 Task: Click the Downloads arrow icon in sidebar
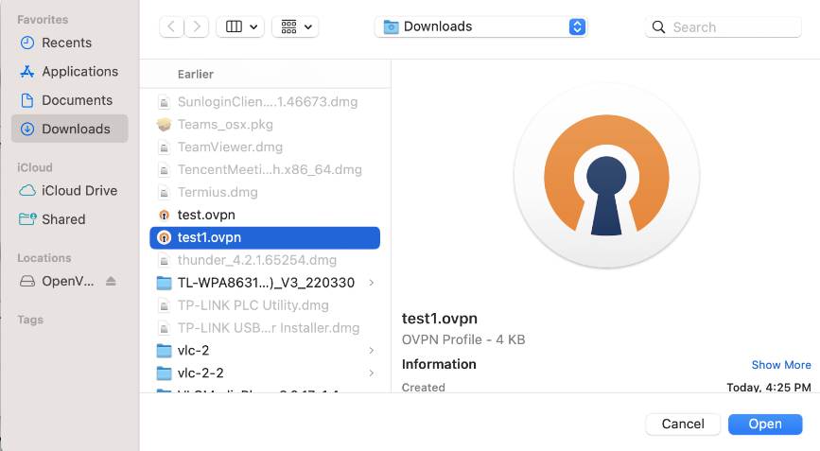(27, 129)
